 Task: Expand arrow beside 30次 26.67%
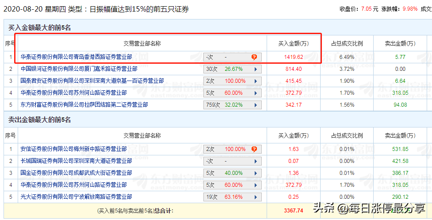pos(256,69)
